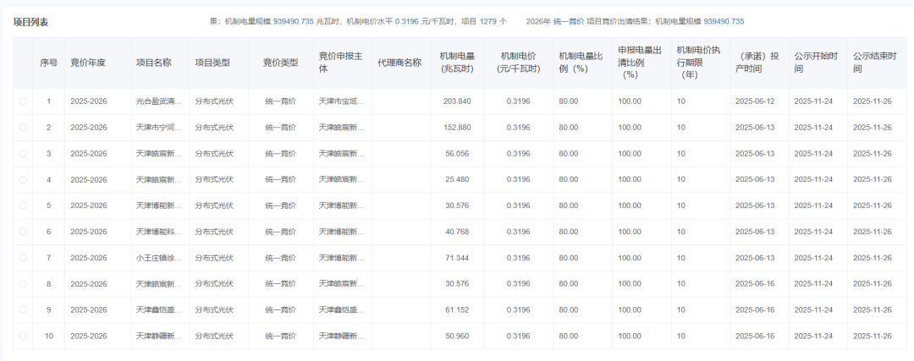914x361 pixels.
Task: Pick the radio button for row 10
Action: click(x=23, y=336)
